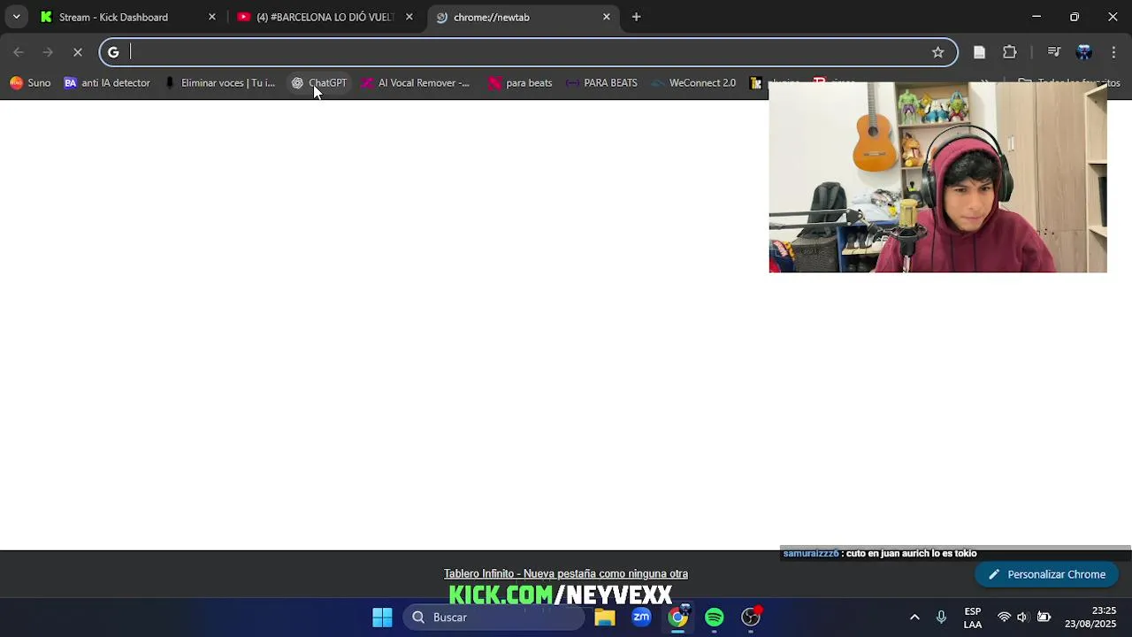The image size is (1132, 637).
Task: Open the AI Vocal Remover bookmark
Action: click(415, 83)
